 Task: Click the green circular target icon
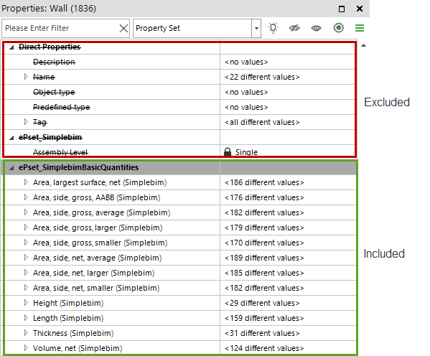pos(338,28)
